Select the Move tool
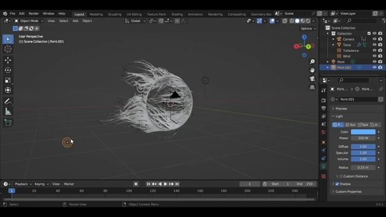 pos(8,60)
